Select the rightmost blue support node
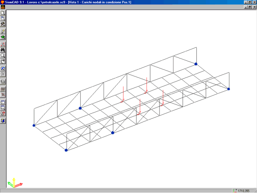The image size is (257, 193). tap(229, 89)
